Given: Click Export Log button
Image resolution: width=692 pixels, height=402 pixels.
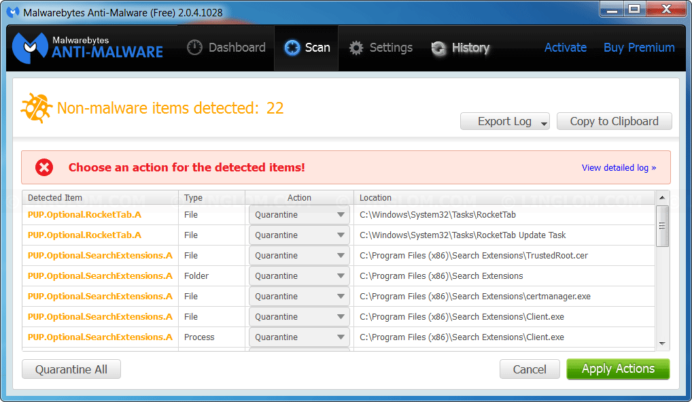Looking at the screenshot, I should click(504, 121).
